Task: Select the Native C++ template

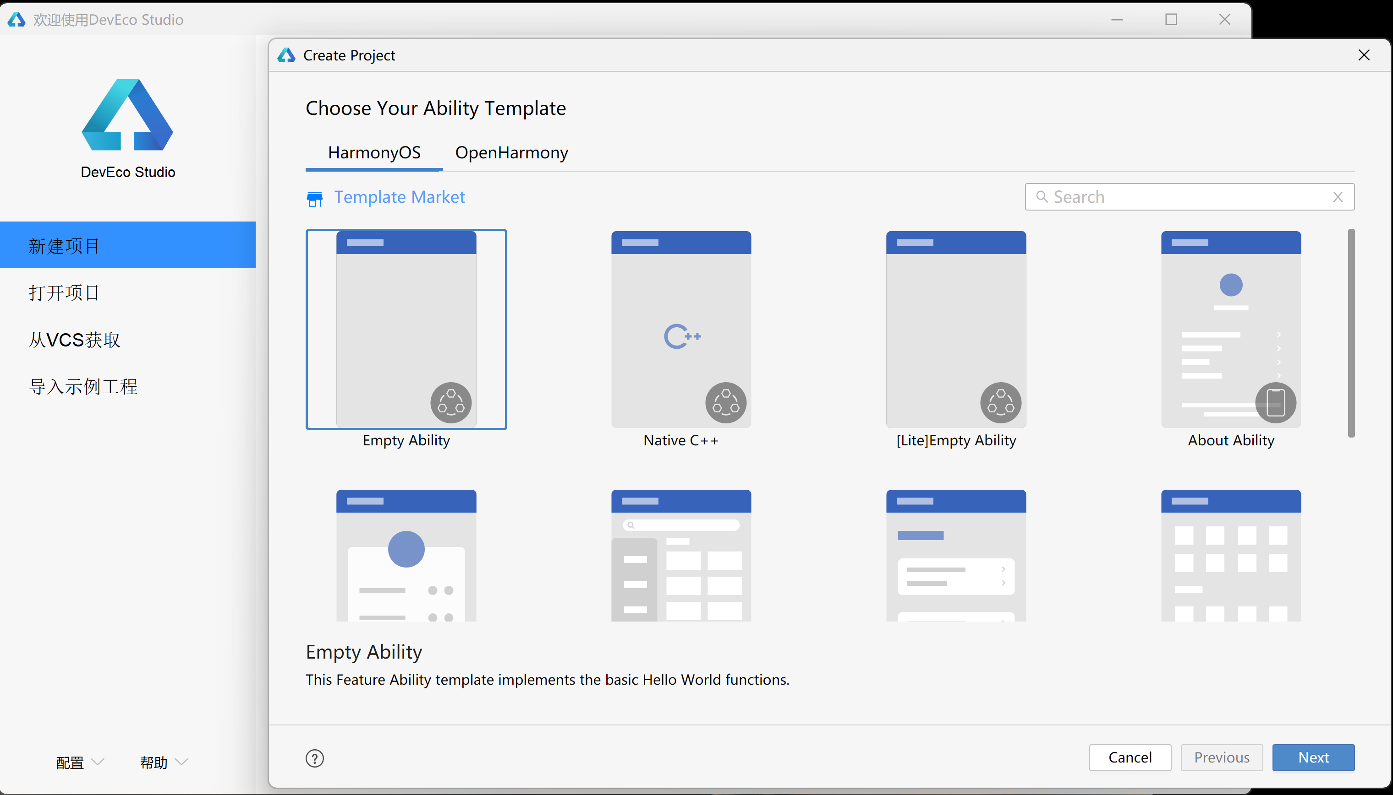Action: click(x=680, y=329)
